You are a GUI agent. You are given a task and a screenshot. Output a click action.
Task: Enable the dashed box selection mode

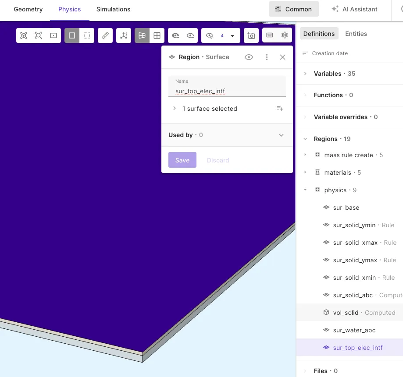(87, 35)
